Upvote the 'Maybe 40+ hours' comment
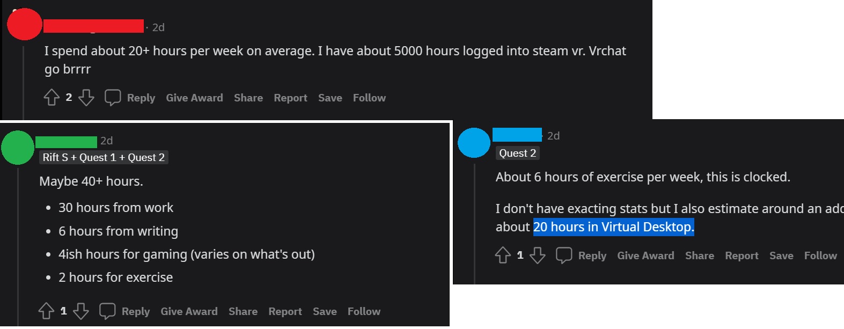This screenshot has height=329, width=844. click(46, 311)
